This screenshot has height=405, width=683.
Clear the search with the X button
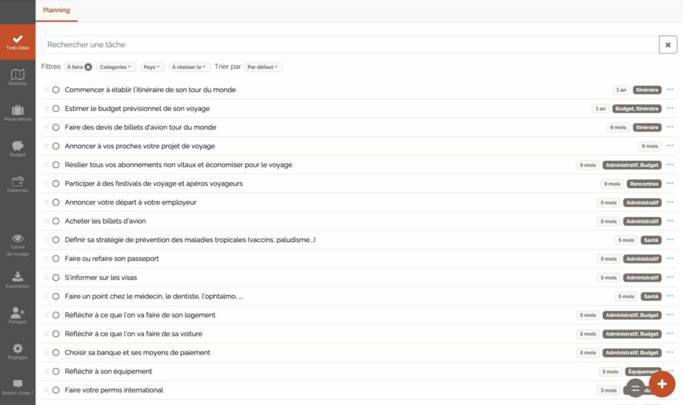[668, 45]
